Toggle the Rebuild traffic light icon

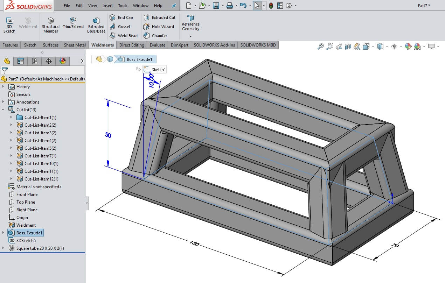pyautogui.click(x=271, y=6)
